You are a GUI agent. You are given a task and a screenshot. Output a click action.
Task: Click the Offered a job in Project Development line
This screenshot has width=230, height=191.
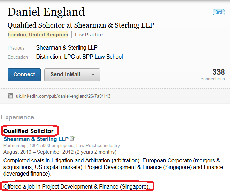[x=76, y=186]
